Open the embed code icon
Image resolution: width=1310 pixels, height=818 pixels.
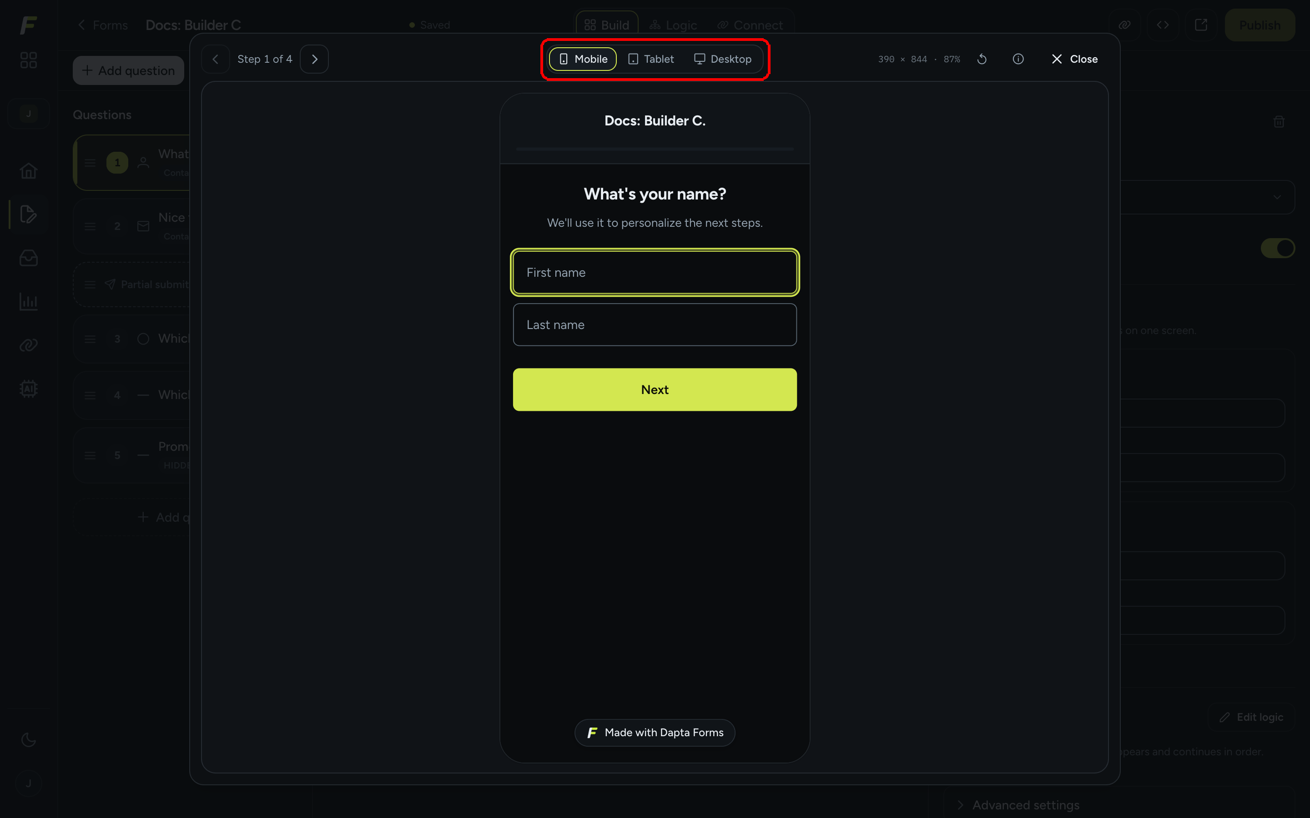click(x=1163, y=25)
